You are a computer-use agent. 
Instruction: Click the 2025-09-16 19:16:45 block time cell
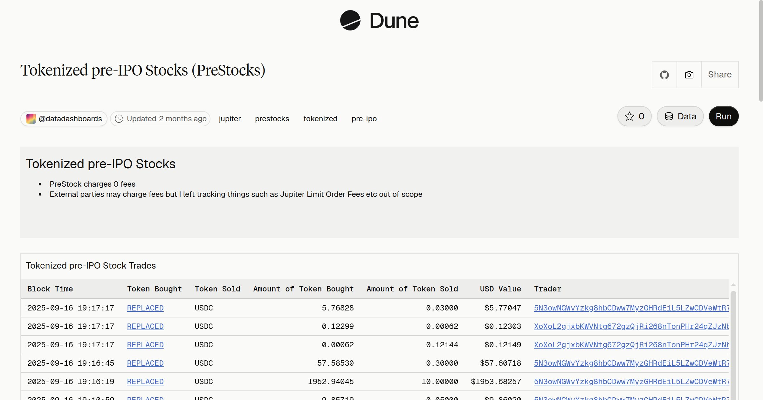click(x=71, y=363)
